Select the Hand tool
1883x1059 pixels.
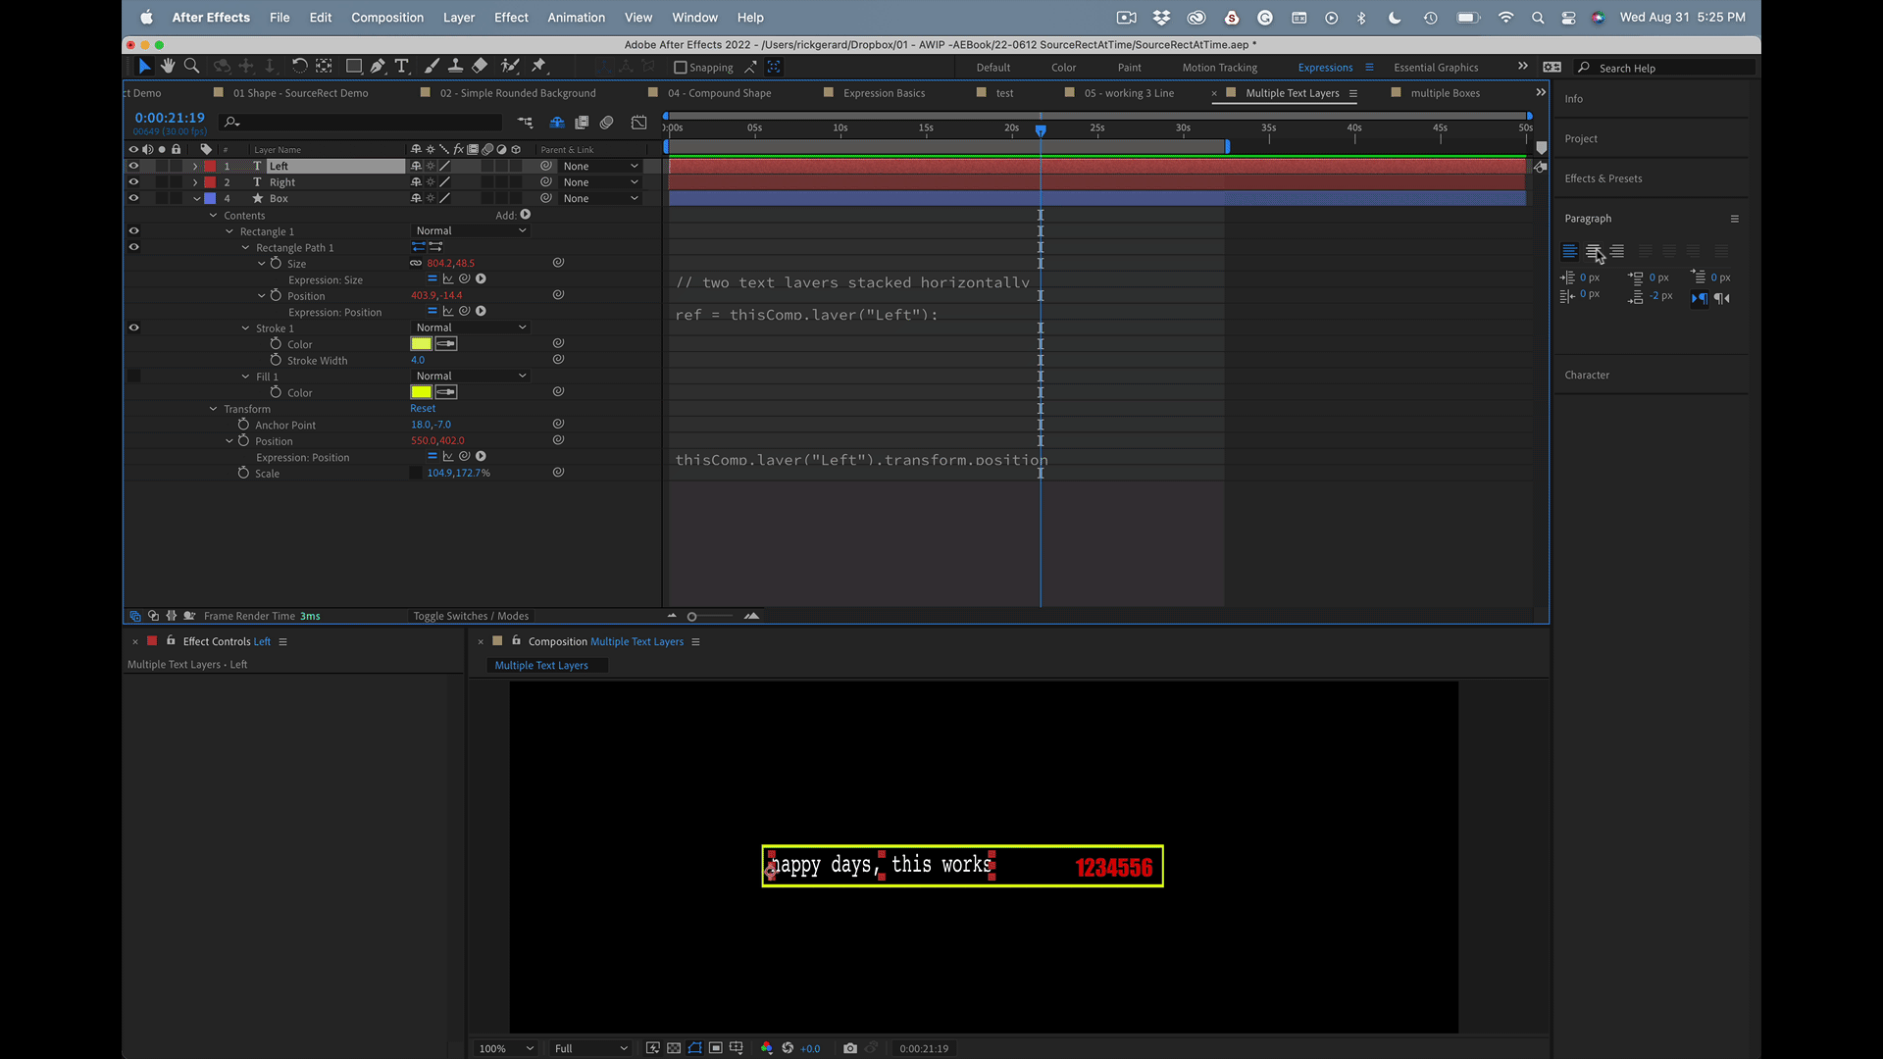[168, 66]
